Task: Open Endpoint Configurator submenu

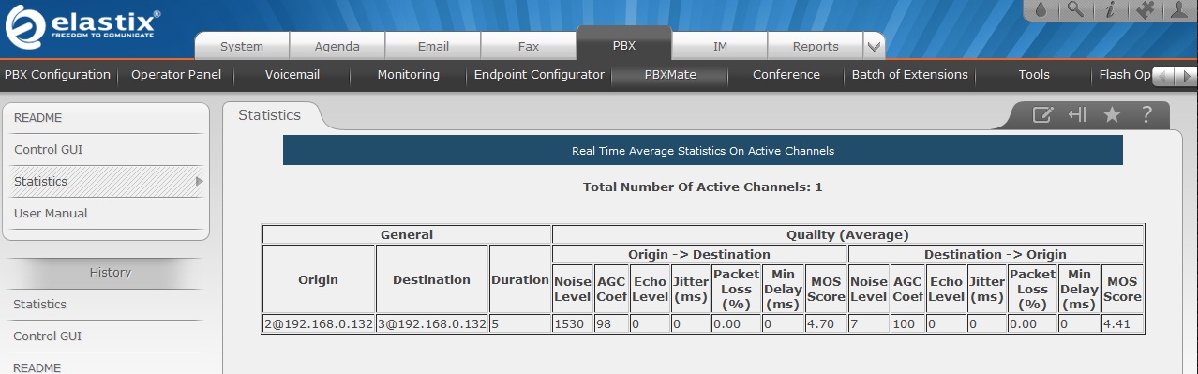Action: click(x=539, y=75)
